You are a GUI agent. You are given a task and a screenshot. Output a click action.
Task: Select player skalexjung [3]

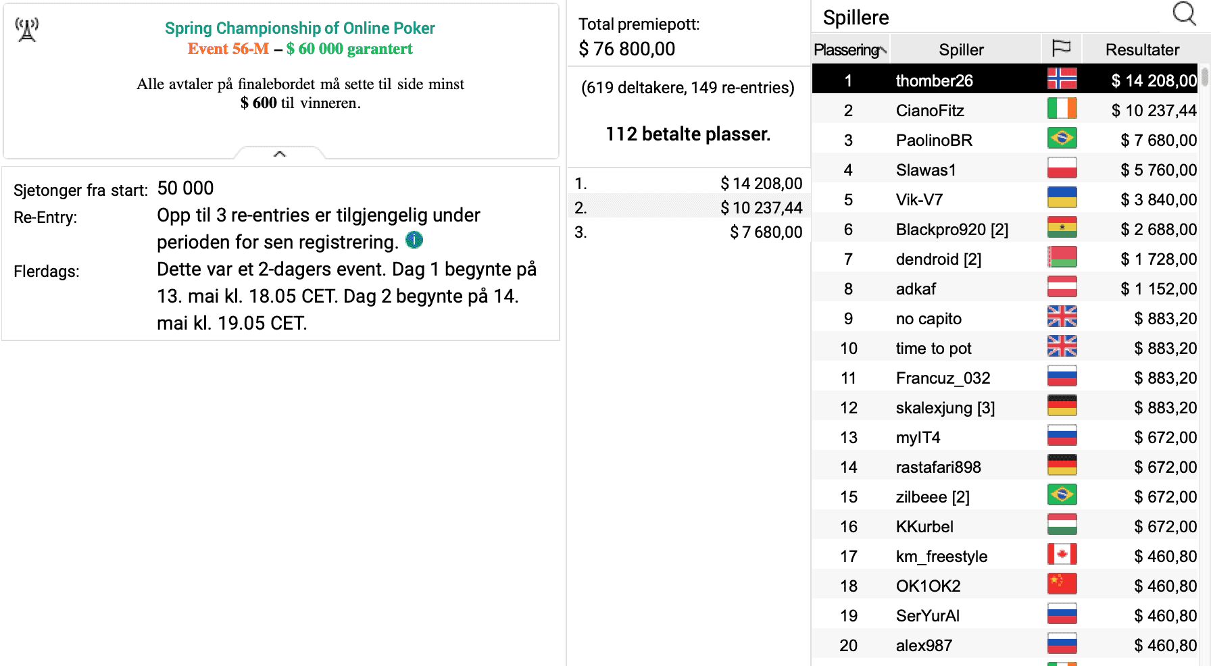pos(945,407)
